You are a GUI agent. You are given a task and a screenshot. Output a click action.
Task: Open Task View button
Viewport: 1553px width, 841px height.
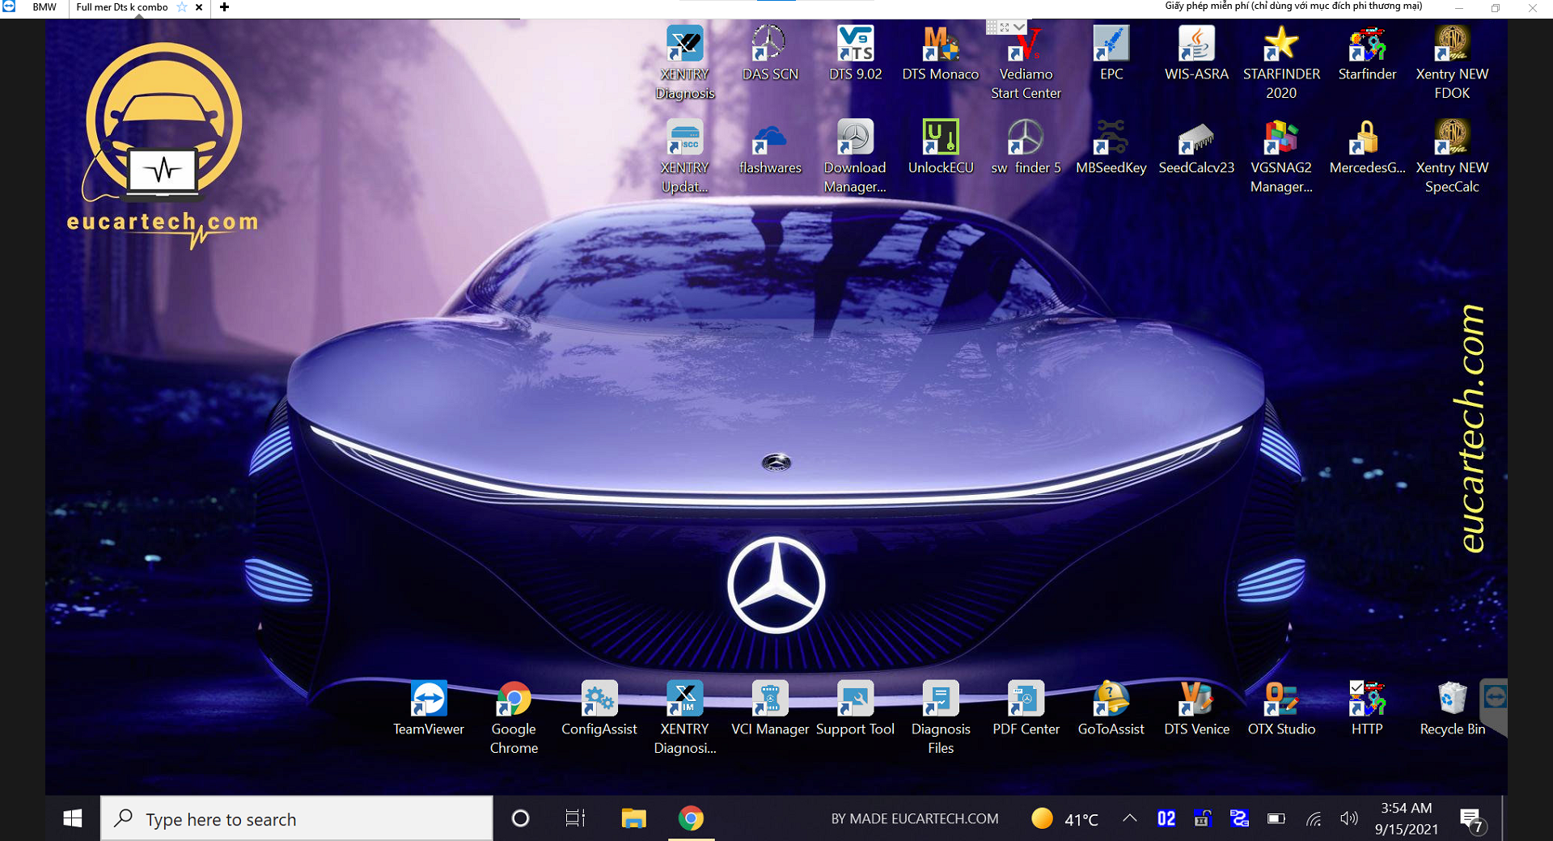coord(575,818)
